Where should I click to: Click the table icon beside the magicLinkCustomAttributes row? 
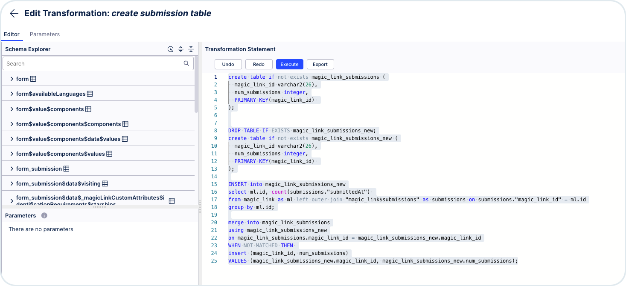click(172, 201)
